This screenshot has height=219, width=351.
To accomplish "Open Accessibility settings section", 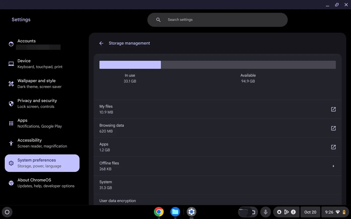I will (x=42, y=143).
